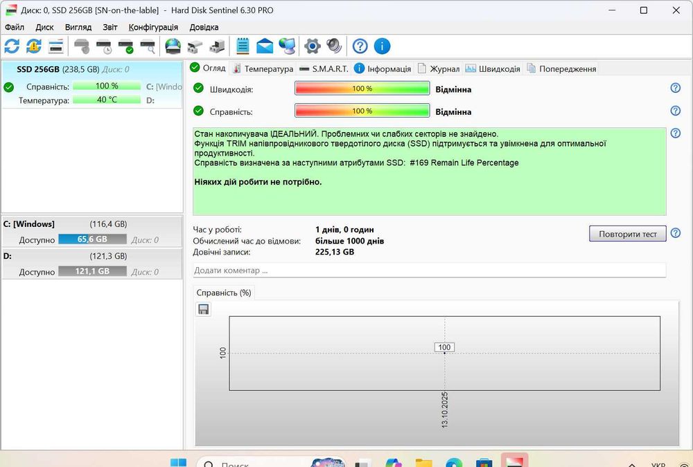The width and height of the screenshot is (693, 467).
Task: Open settings via the gear toolbar icon
Action: point(313,46)
